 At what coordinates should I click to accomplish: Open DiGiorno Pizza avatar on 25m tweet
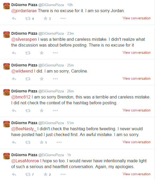pos(7,66)
